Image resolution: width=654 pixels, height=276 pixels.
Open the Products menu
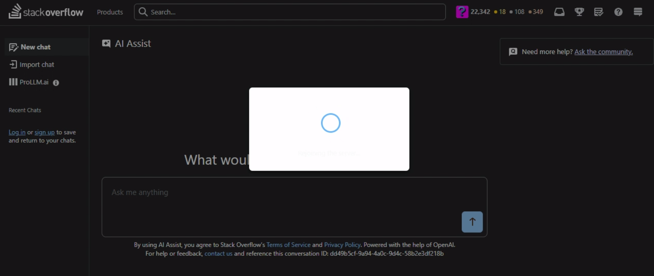coord(110,12)
